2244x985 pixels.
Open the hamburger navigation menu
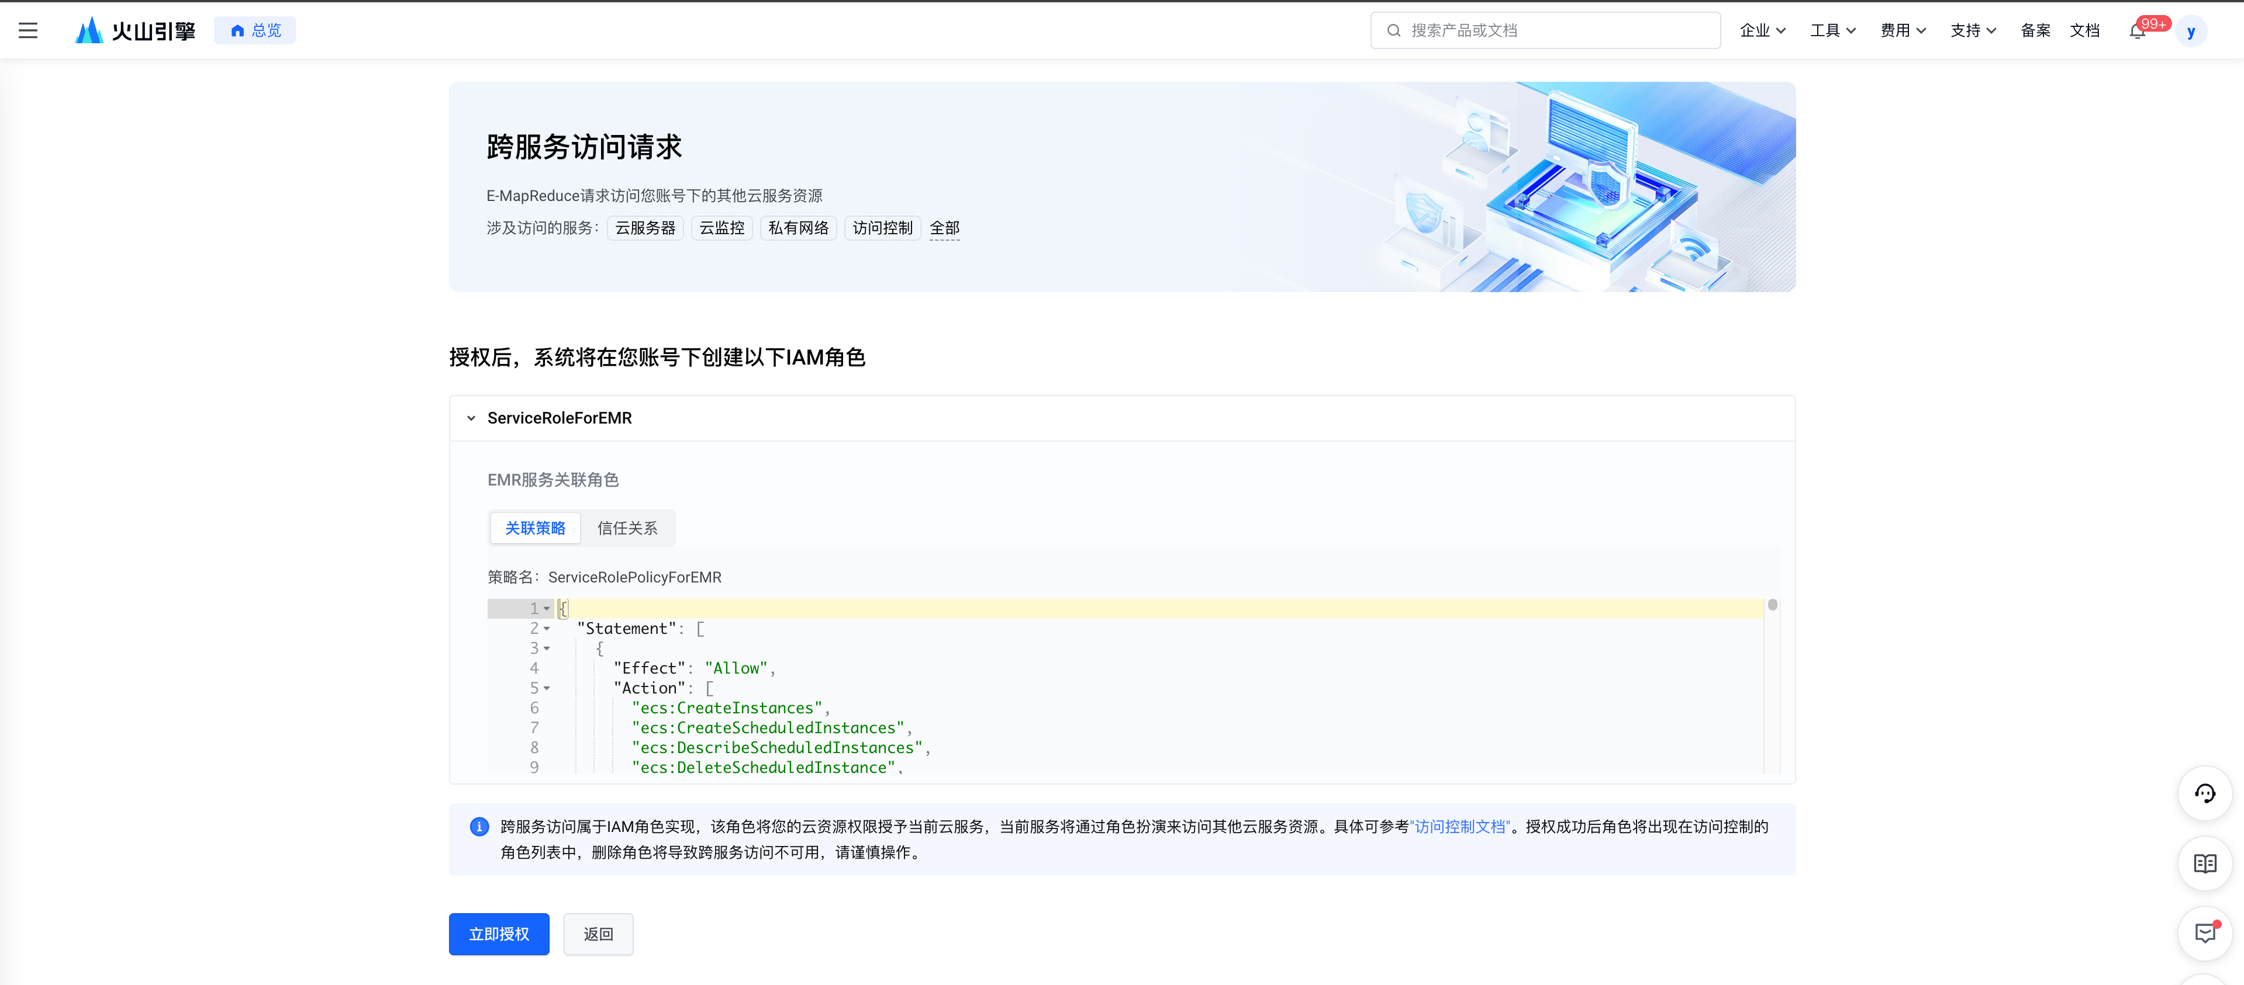click(28, 30)
